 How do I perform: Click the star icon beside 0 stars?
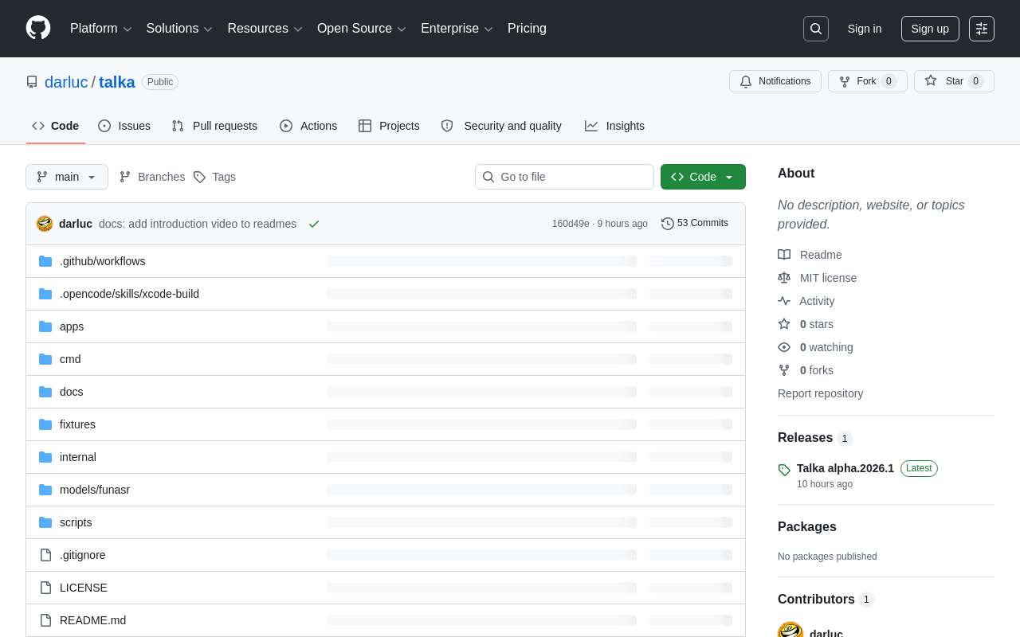784,324
